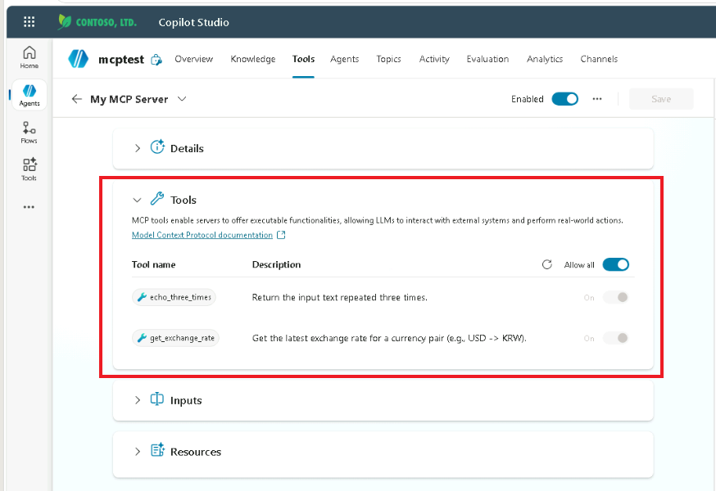Click the Copilot Studio title

pos(193,22)
